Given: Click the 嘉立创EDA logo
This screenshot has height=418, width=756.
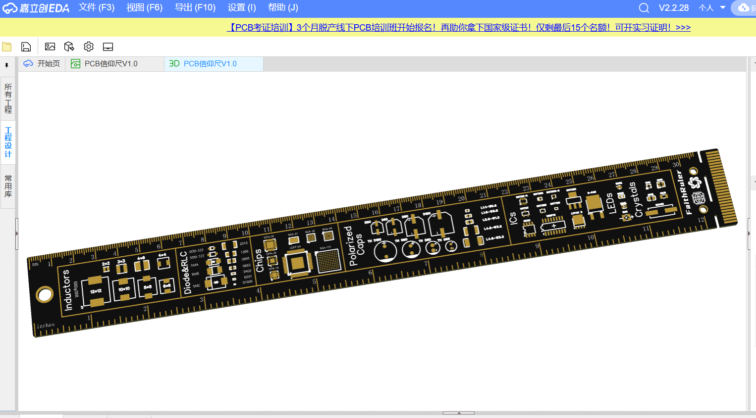Looking at the screenshot, I should [36, 8].
